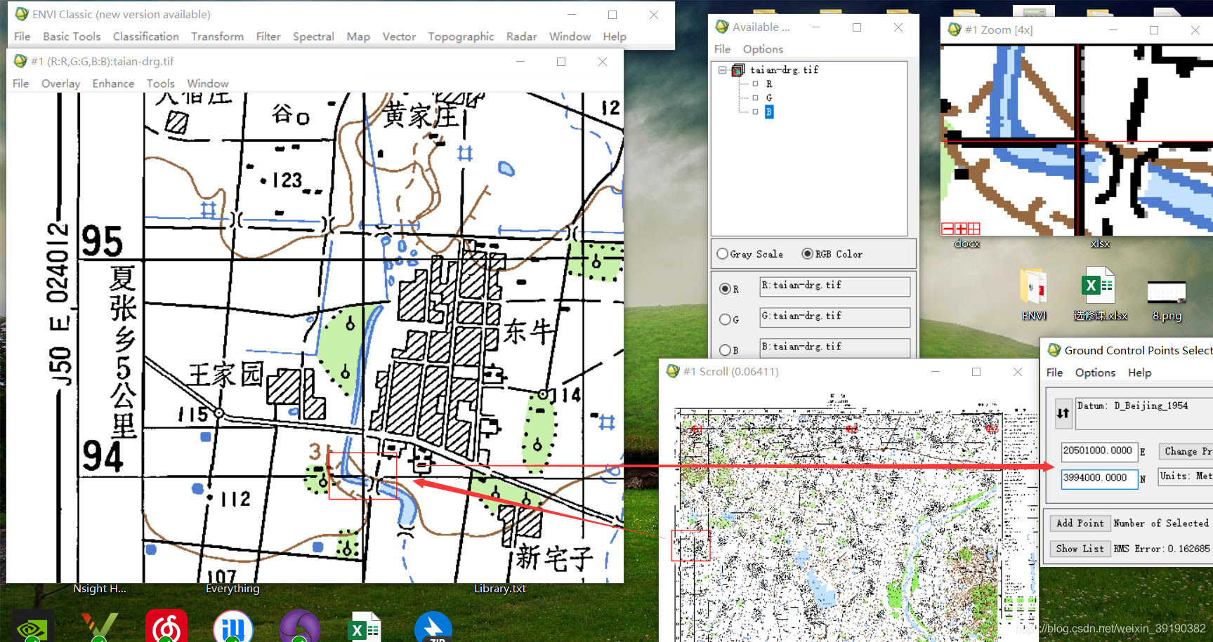Toggle the crosshair grid icon in Zoom window

coord(973,229)
